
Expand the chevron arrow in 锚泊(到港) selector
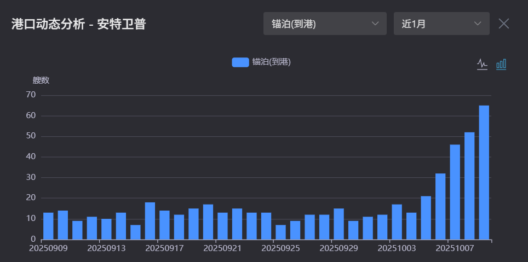coord(375,24)
